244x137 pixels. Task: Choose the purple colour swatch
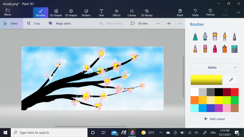(219, 108)
